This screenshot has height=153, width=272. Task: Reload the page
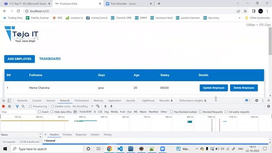click(x=18, y=11)
